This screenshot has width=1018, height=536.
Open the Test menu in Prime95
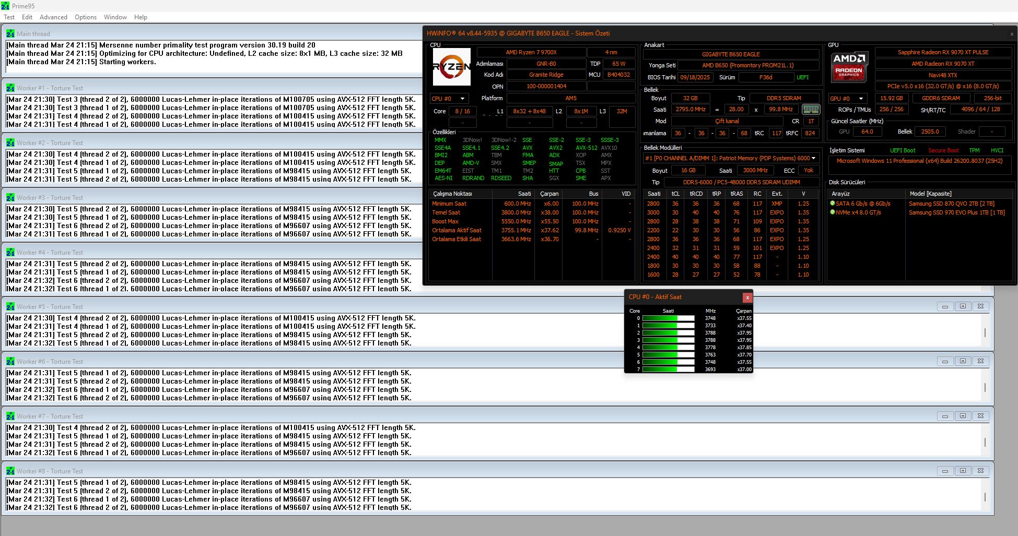click(x=9, y=17)
